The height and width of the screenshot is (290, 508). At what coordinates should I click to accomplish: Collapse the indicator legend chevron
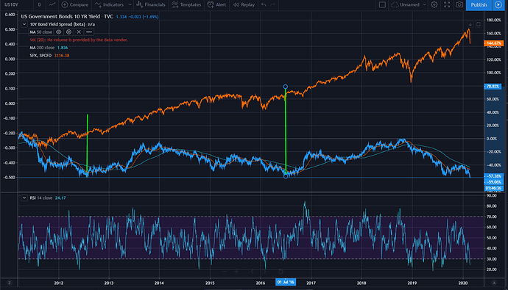coord(24,24)
